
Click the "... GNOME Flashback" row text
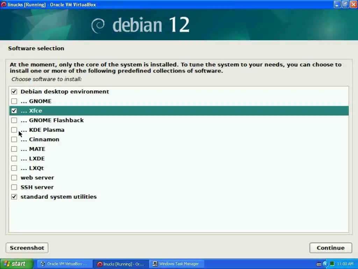(x=52, y=120)
